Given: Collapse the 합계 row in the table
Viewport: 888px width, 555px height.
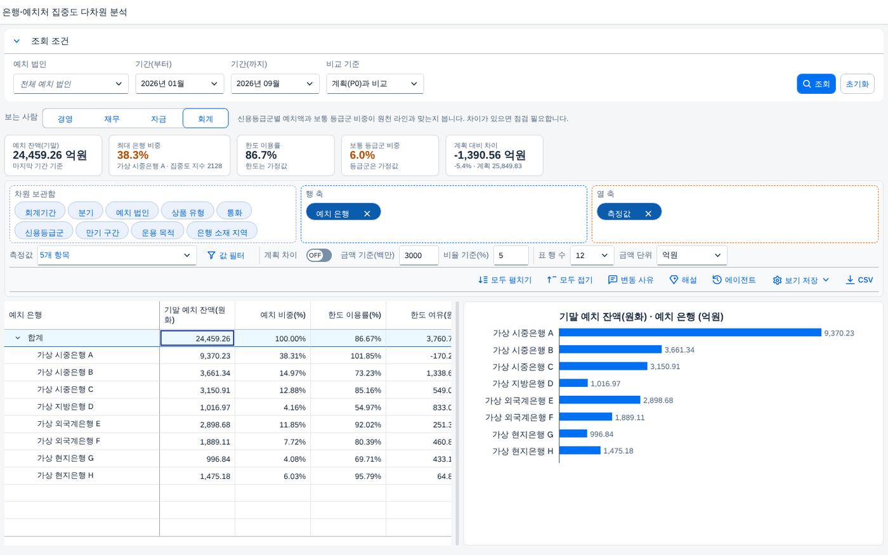Looking at the screenshot, I should coord(18,338).
